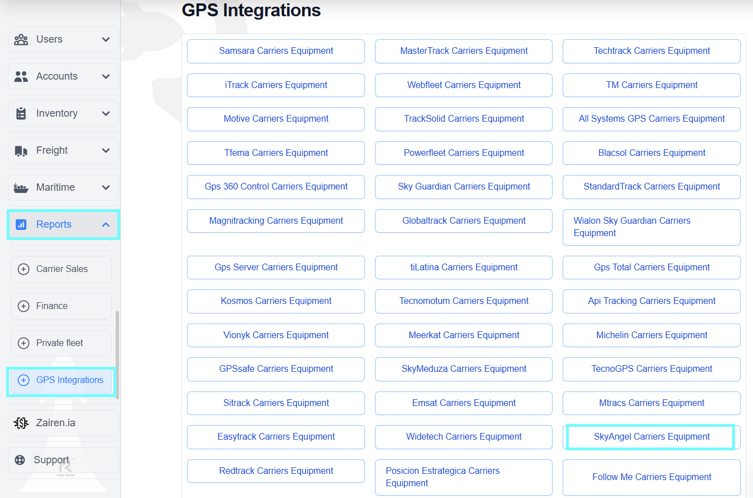753x498 pixels.
Task: Open Globaltrack Carriers Equipment
Action: pyautogui.click(x=464, y=221)
